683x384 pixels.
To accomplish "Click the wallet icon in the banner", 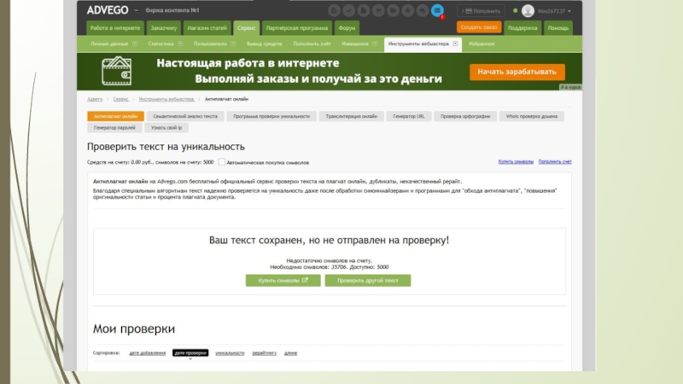I will pos(116,71).
